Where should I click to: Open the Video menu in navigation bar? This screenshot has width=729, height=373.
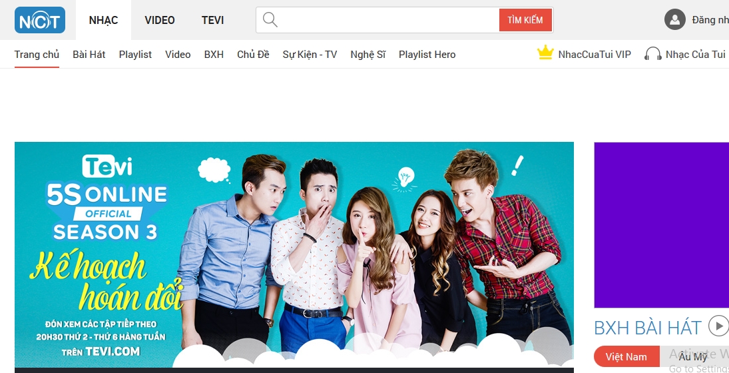178,55
